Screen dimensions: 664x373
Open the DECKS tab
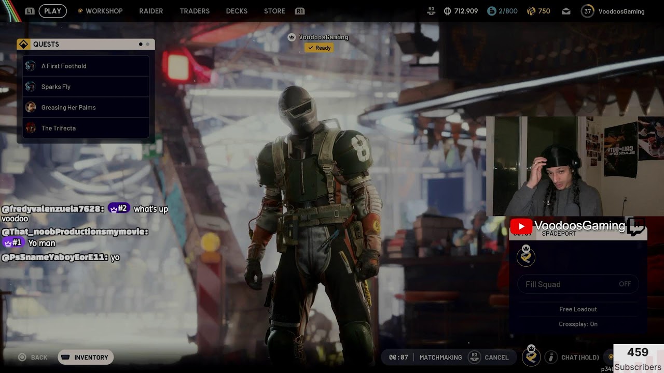click(237, 11)
